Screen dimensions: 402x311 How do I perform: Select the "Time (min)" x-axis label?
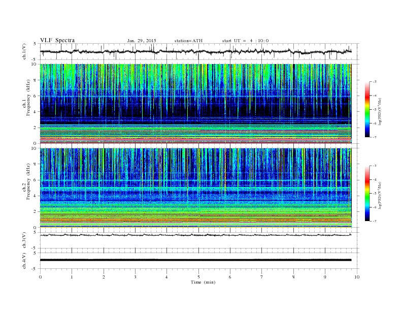(203, 282)
